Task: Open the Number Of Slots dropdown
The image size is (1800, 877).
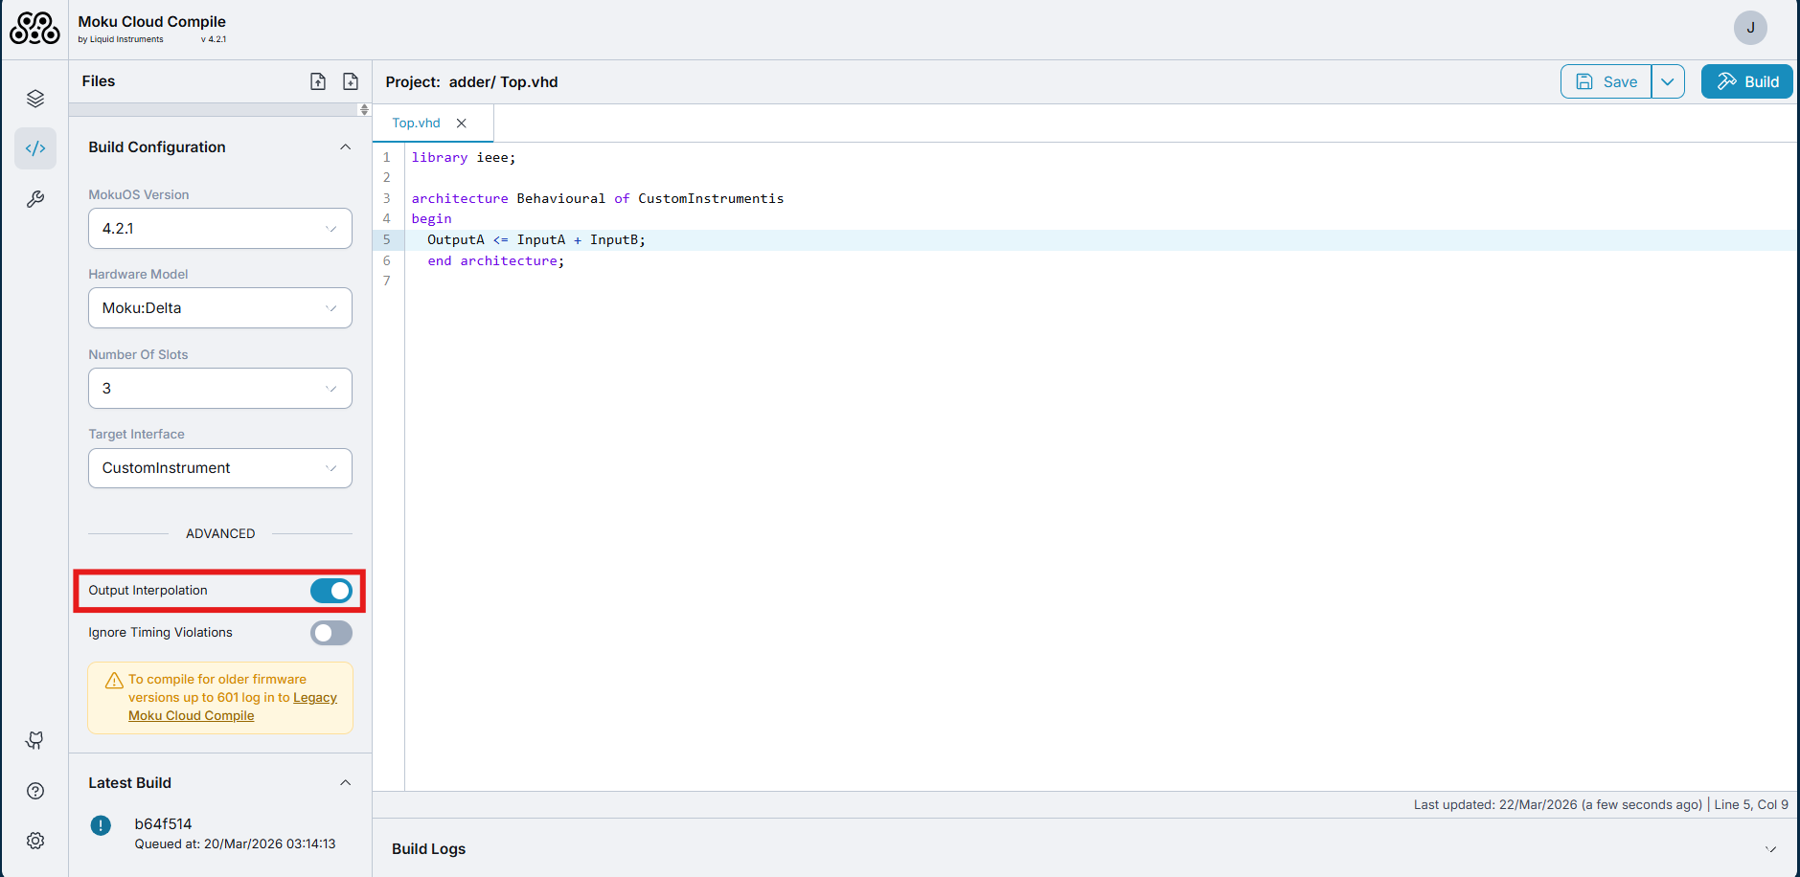Action: [x=219, y=388]
